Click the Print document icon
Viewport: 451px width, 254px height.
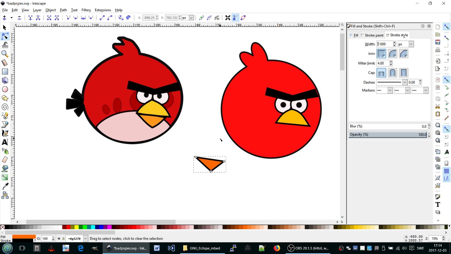(x=438, y=50)
